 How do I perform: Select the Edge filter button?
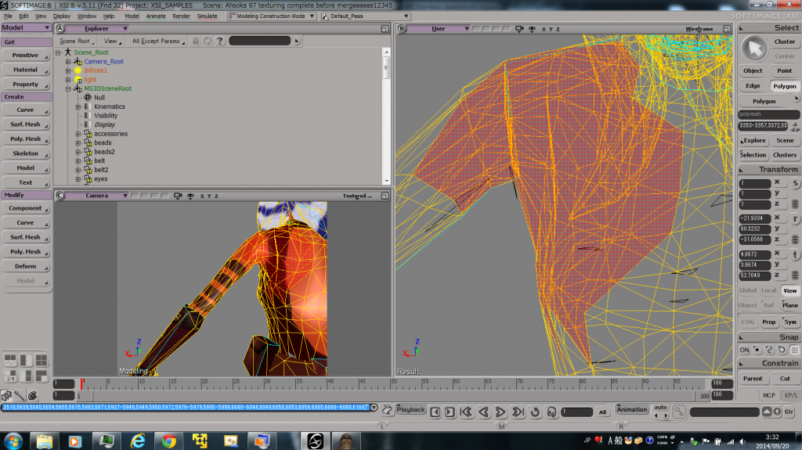(753, 86)
